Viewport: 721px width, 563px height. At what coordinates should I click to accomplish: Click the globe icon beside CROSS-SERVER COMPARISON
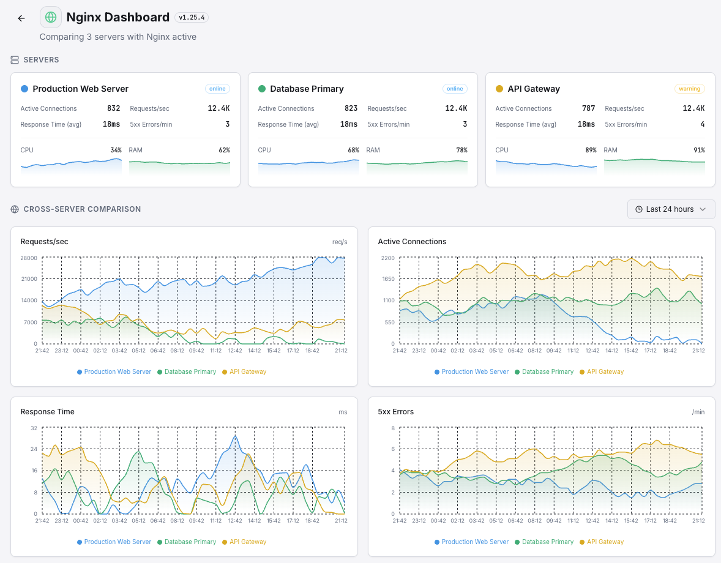13,209
